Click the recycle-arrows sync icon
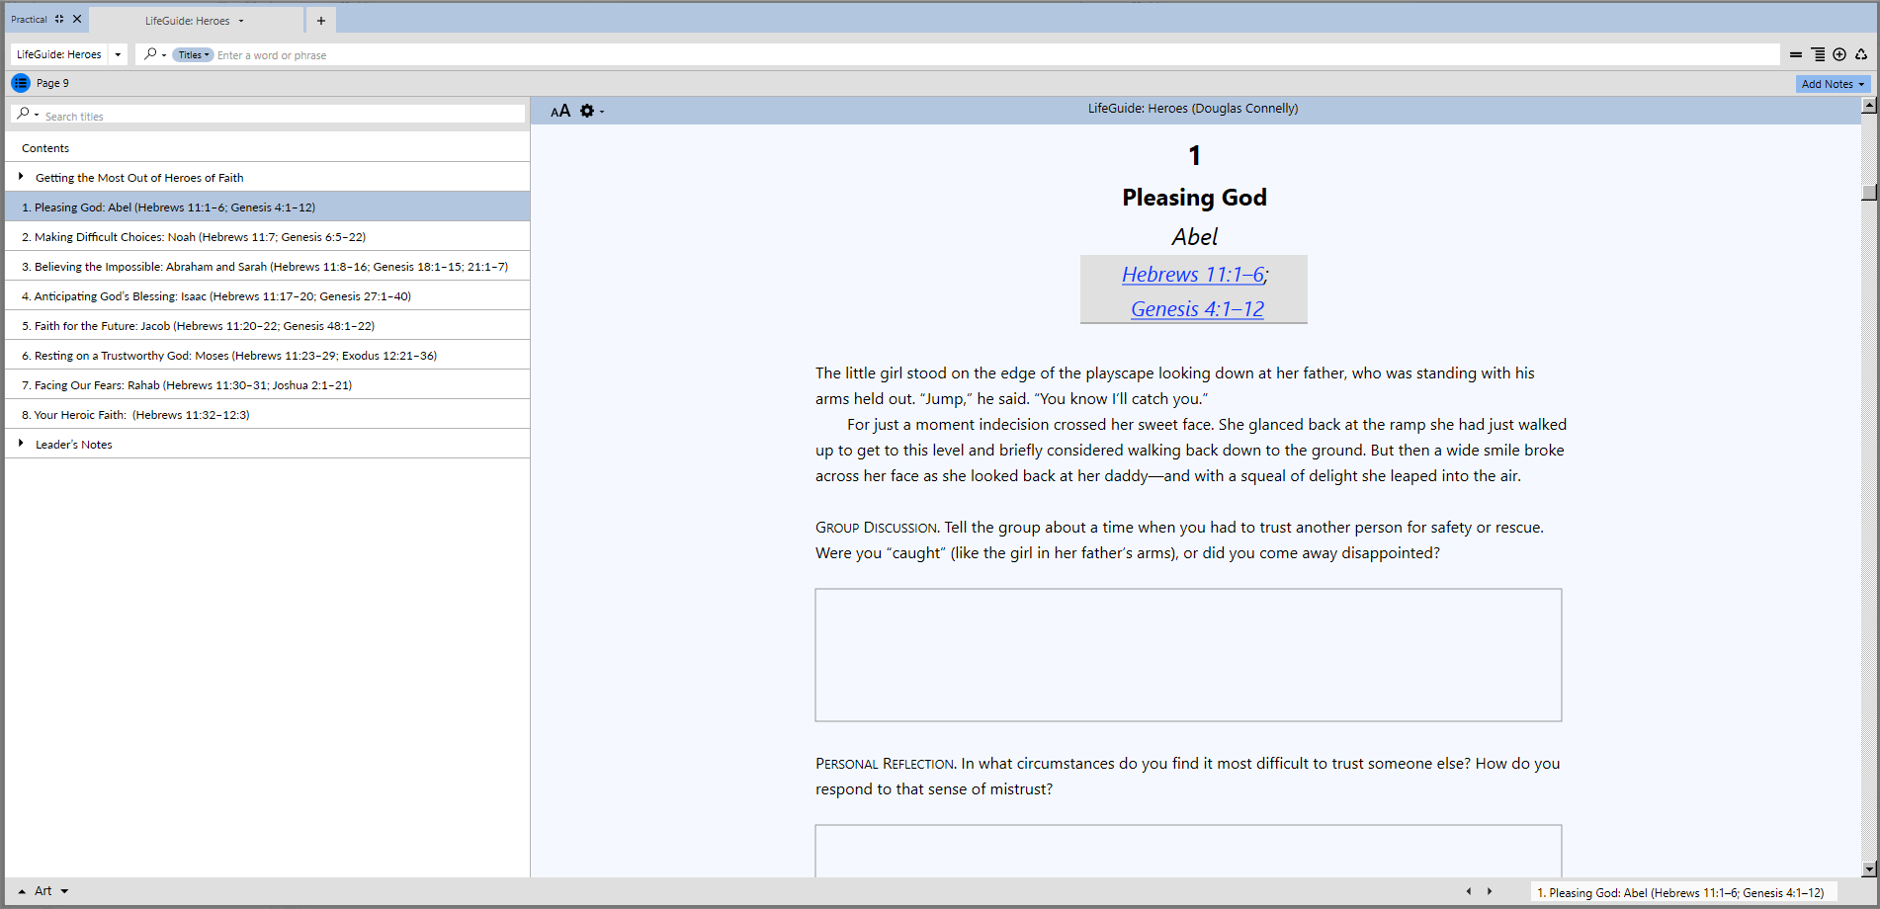Screen dimensions: 1880x909 tap(1861, 54)
